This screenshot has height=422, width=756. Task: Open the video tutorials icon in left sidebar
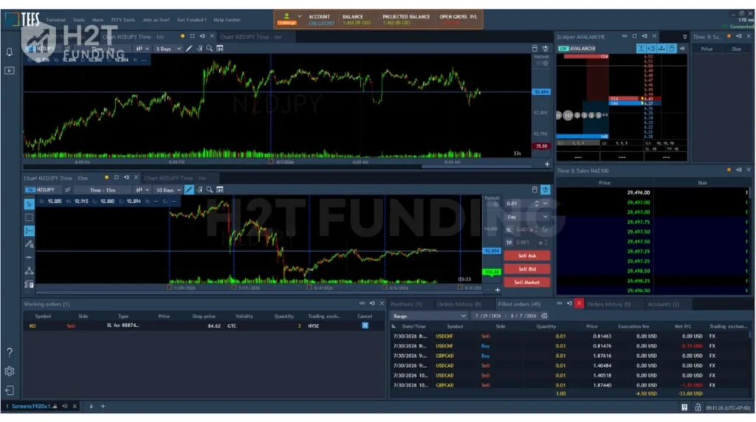pyautogui.click(x=9, y=70)
